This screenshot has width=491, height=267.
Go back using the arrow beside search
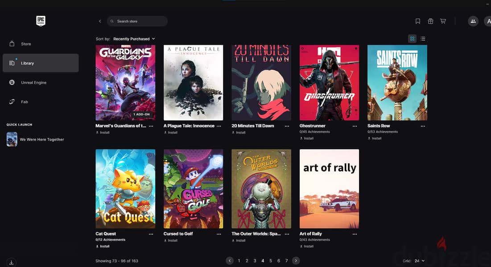(x=100, y=21)
